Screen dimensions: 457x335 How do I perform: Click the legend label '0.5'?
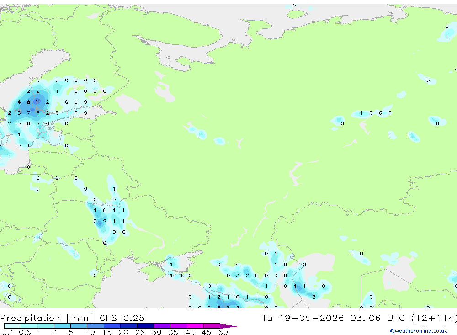pos(25,332)
